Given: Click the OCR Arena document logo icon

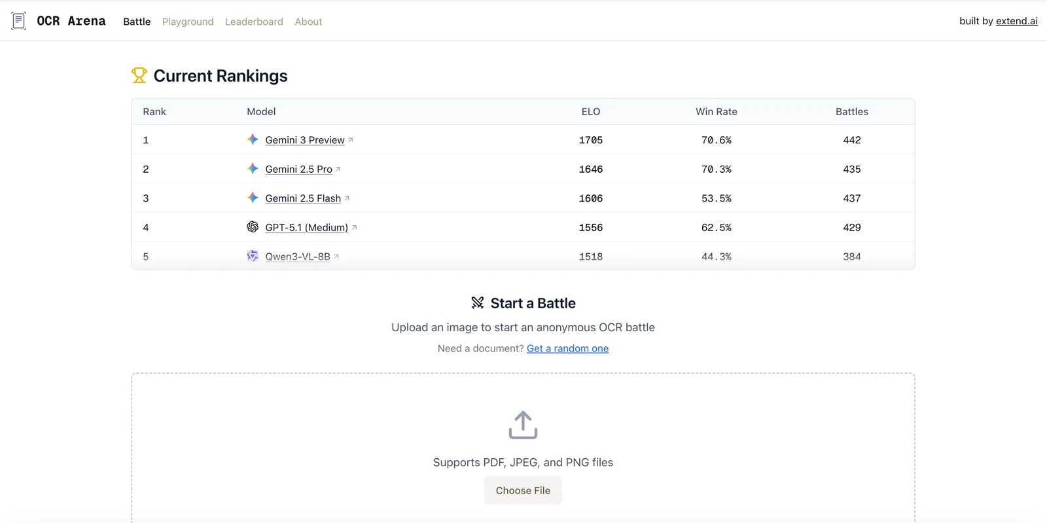Looking at the screenshot, I should (x=19, y=21).
